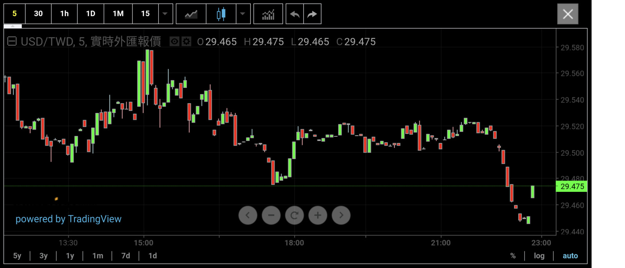Select the candlestick chart style icon
625x268 pixels.
221,14
